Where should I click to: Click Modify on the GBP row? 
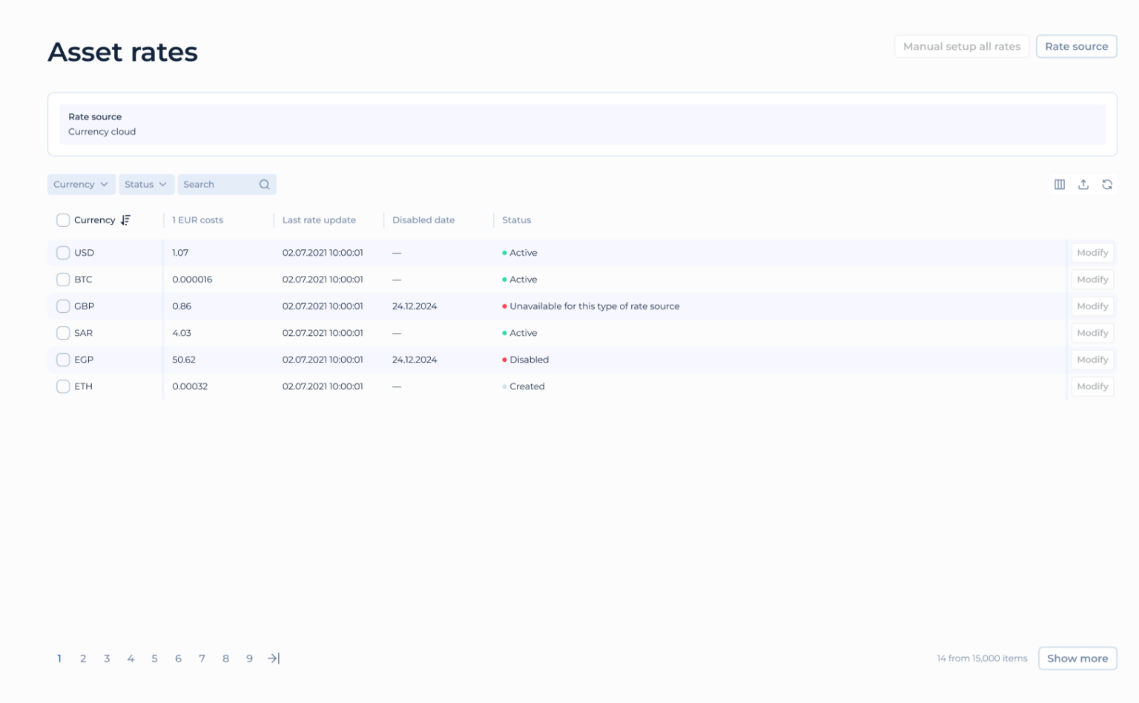point(1092,306)
